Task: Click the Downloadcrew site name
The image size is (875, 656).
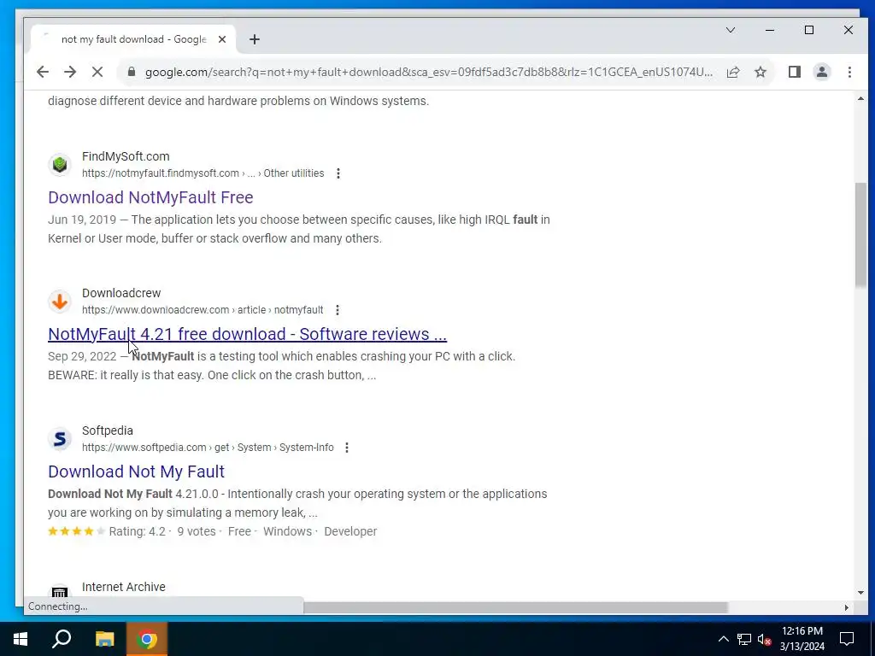Action: click(121, 293)
